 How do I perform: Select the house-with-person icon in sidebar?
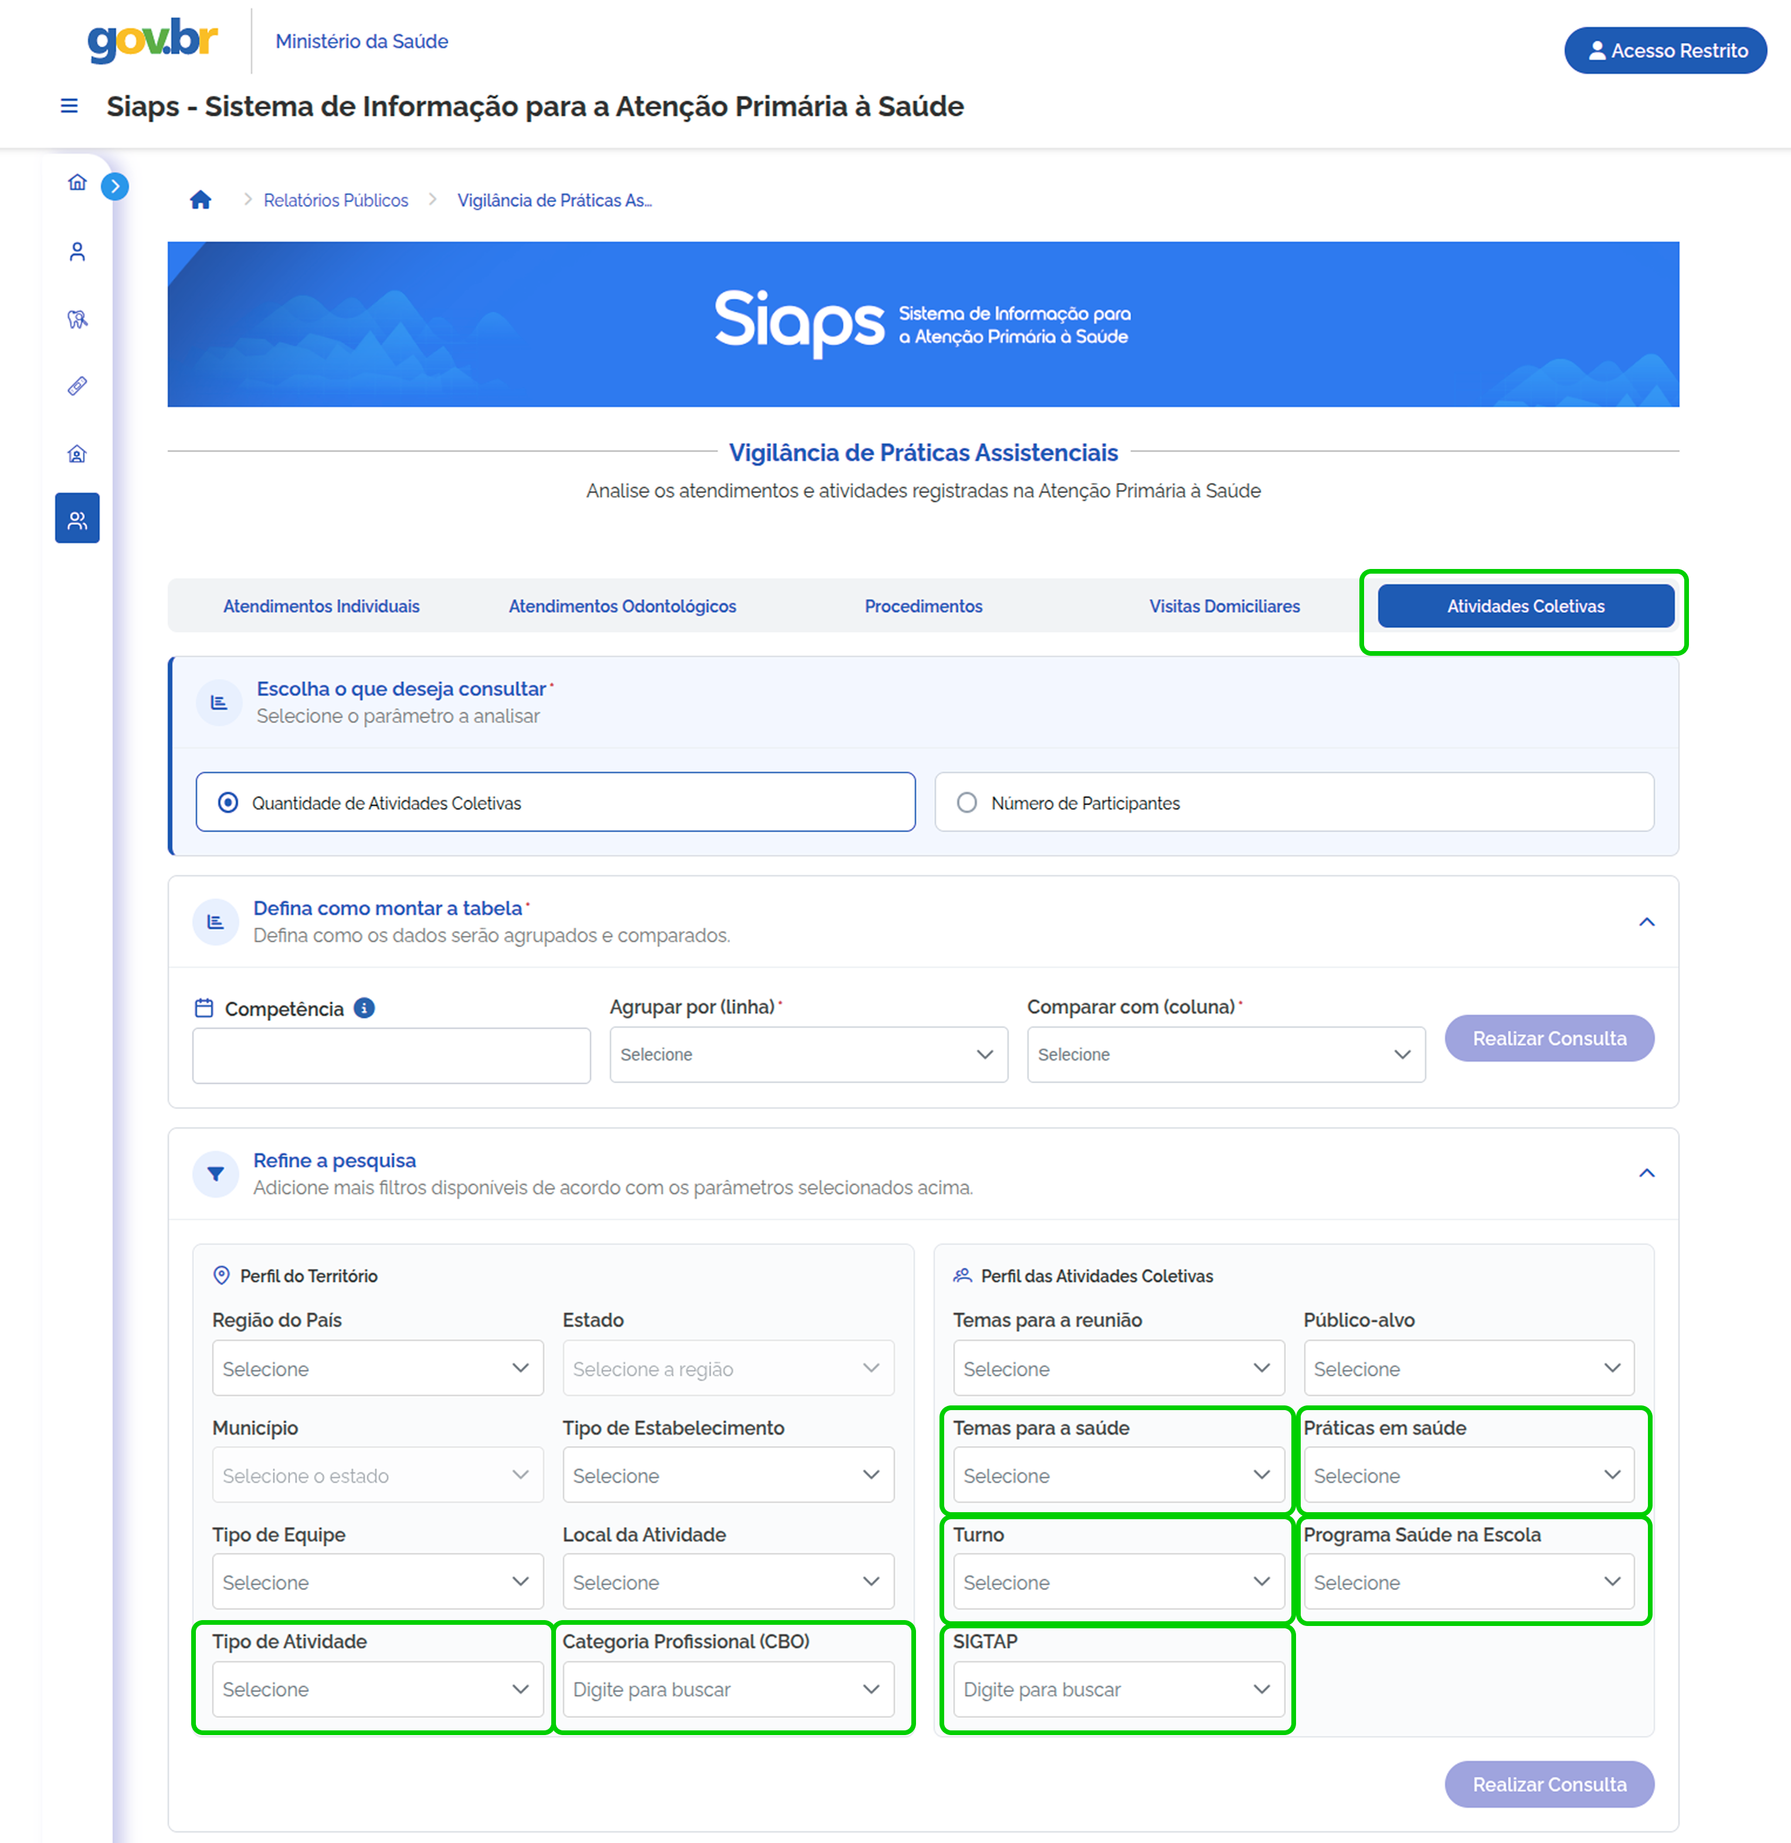pyautogui.click(x=77, y=455)
